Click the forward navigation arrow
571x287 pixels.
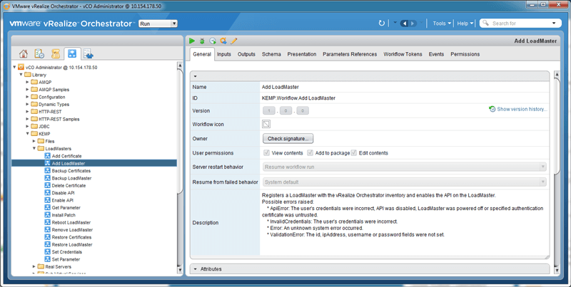click(x=413, y=24)
